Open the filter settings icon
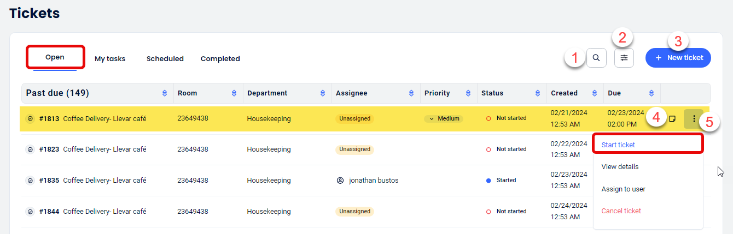The width and height of the screenshot is (733, 234). click(624, 58)
